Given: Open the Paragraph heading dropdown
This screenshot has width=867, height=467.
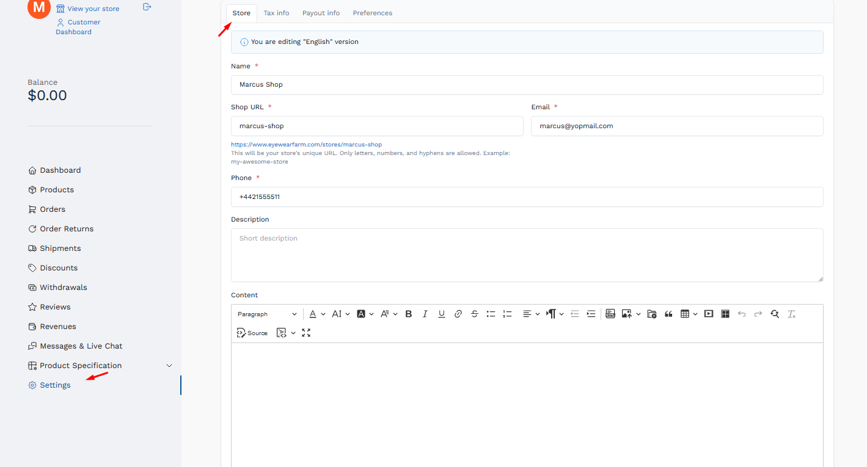Looking at the screenshot, I should click(267, 314).
